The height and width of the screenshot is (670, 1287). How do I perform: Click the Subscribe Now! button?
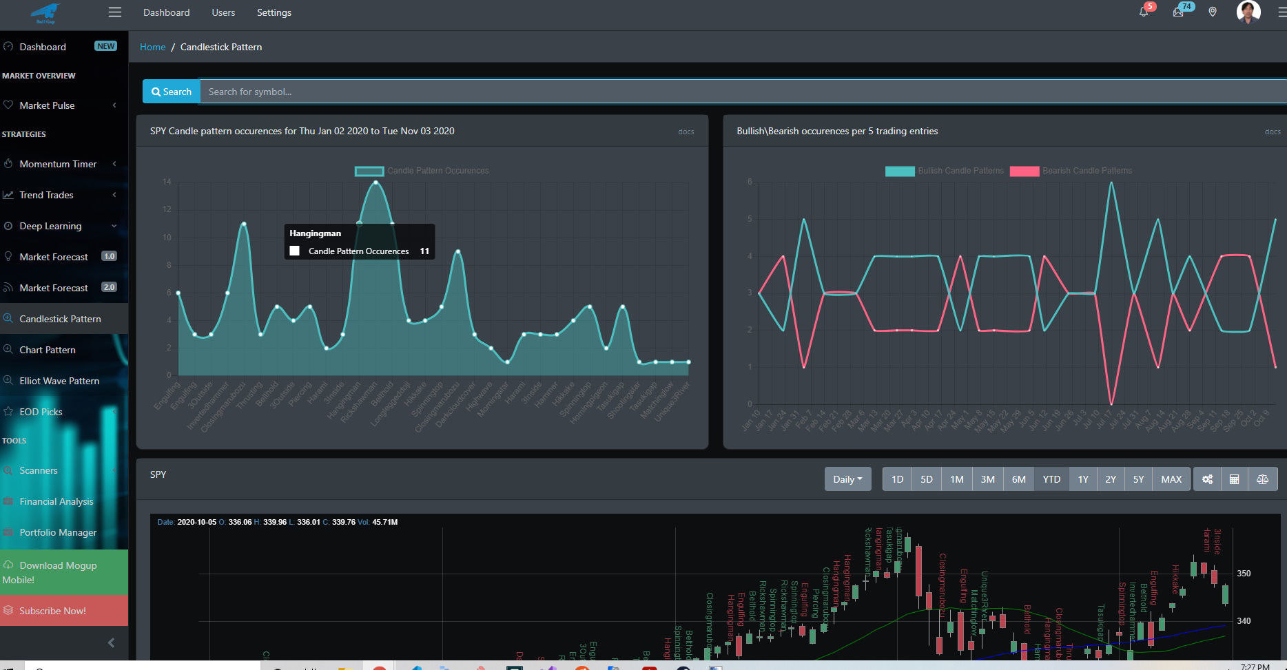point(64,611)
